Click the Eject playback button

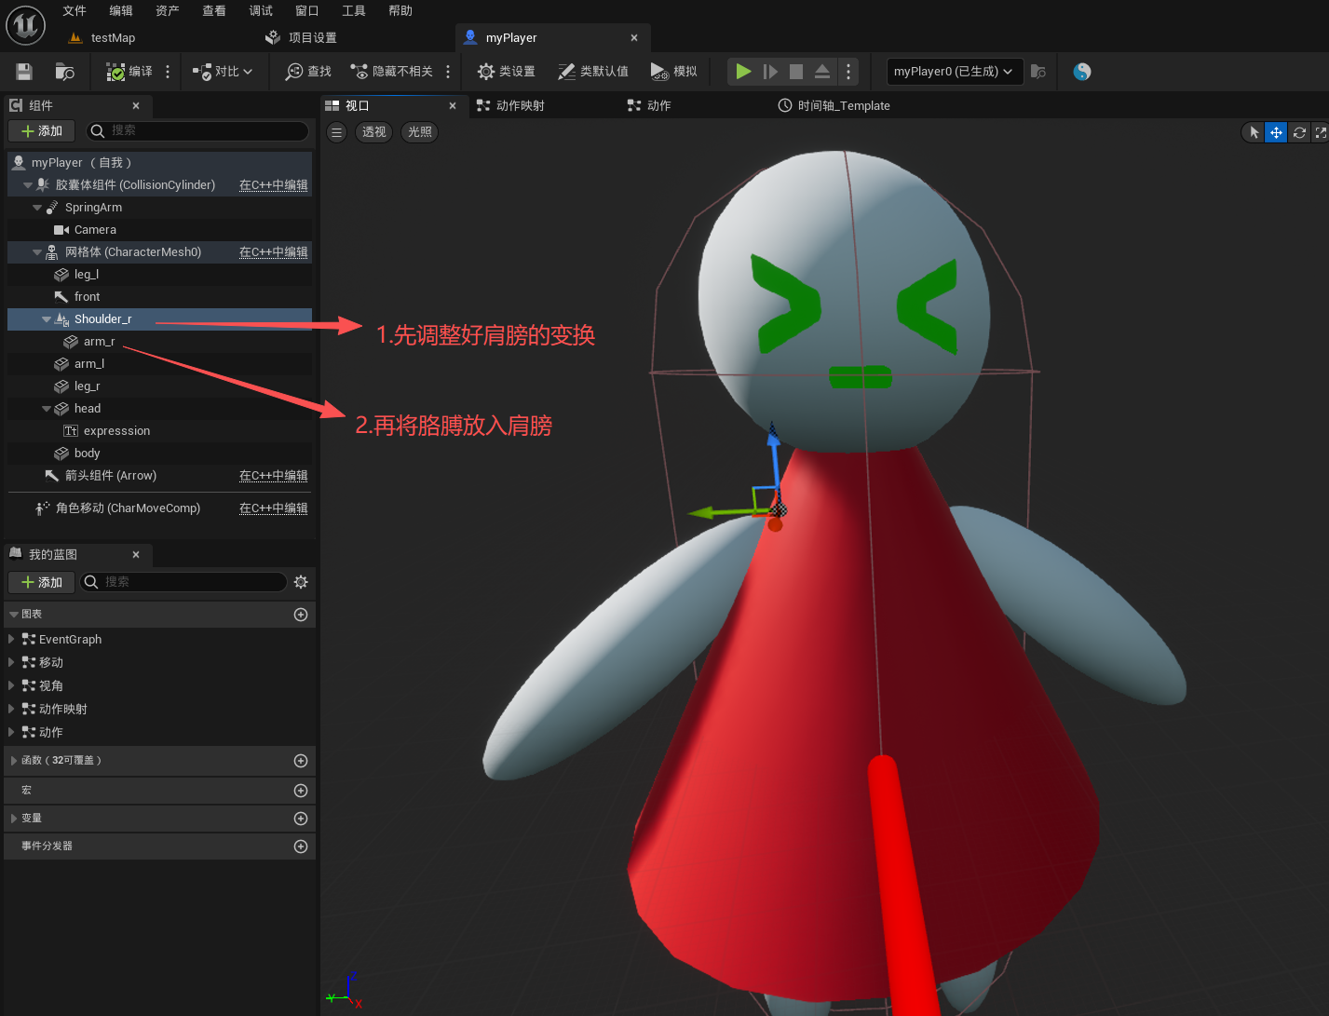click(x=822, y=72)
